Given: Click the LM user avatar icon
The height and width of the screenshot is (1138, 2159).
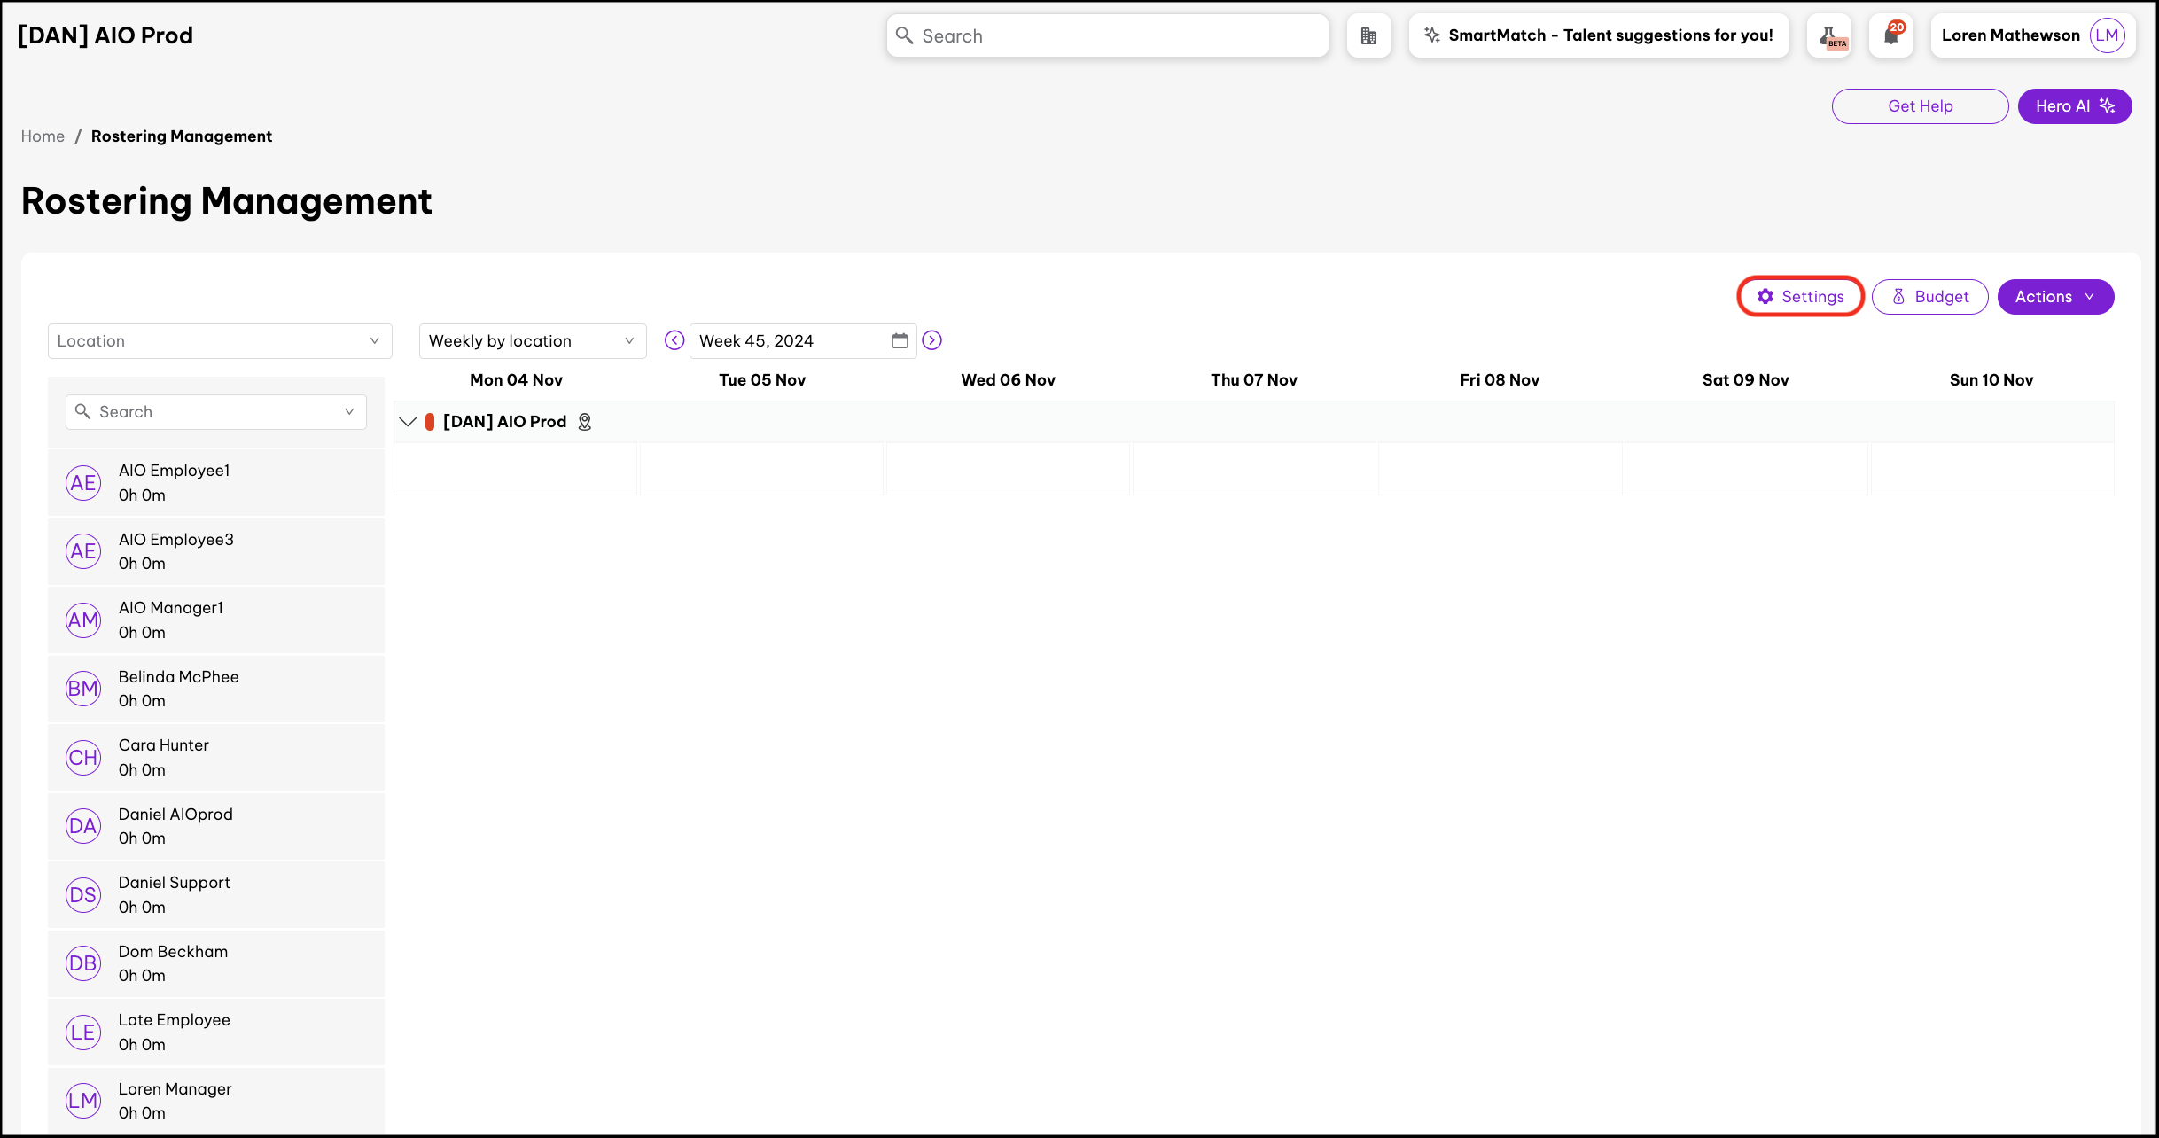Looking at the screenshot, I should [x=2107, y=35].
